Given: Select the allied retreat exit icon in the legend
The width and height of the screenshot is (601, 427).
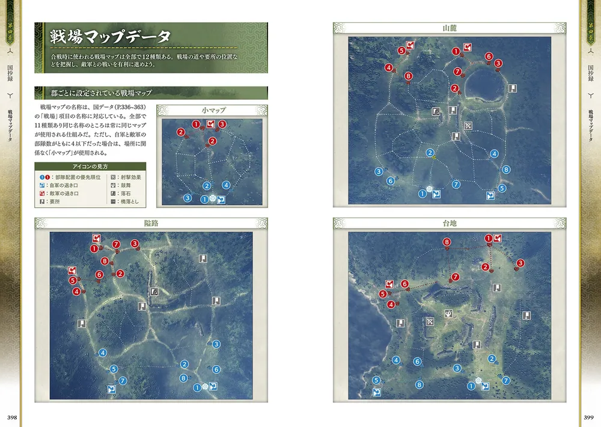Looking at the screenshot, I should pyautogui.click(x=41, y=185).
